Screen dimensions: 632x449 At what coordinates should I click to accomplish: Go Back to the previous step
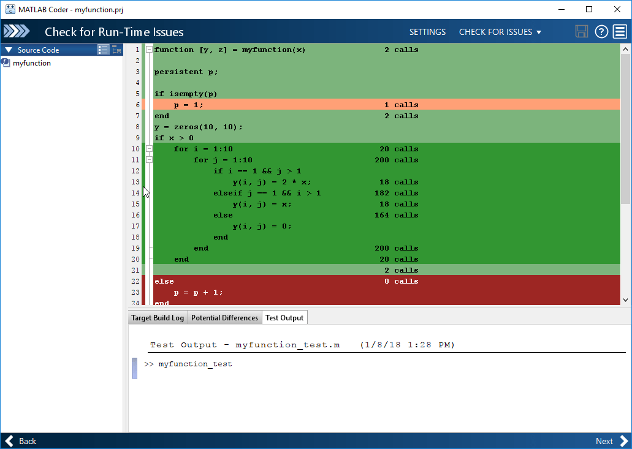point(21,441)
